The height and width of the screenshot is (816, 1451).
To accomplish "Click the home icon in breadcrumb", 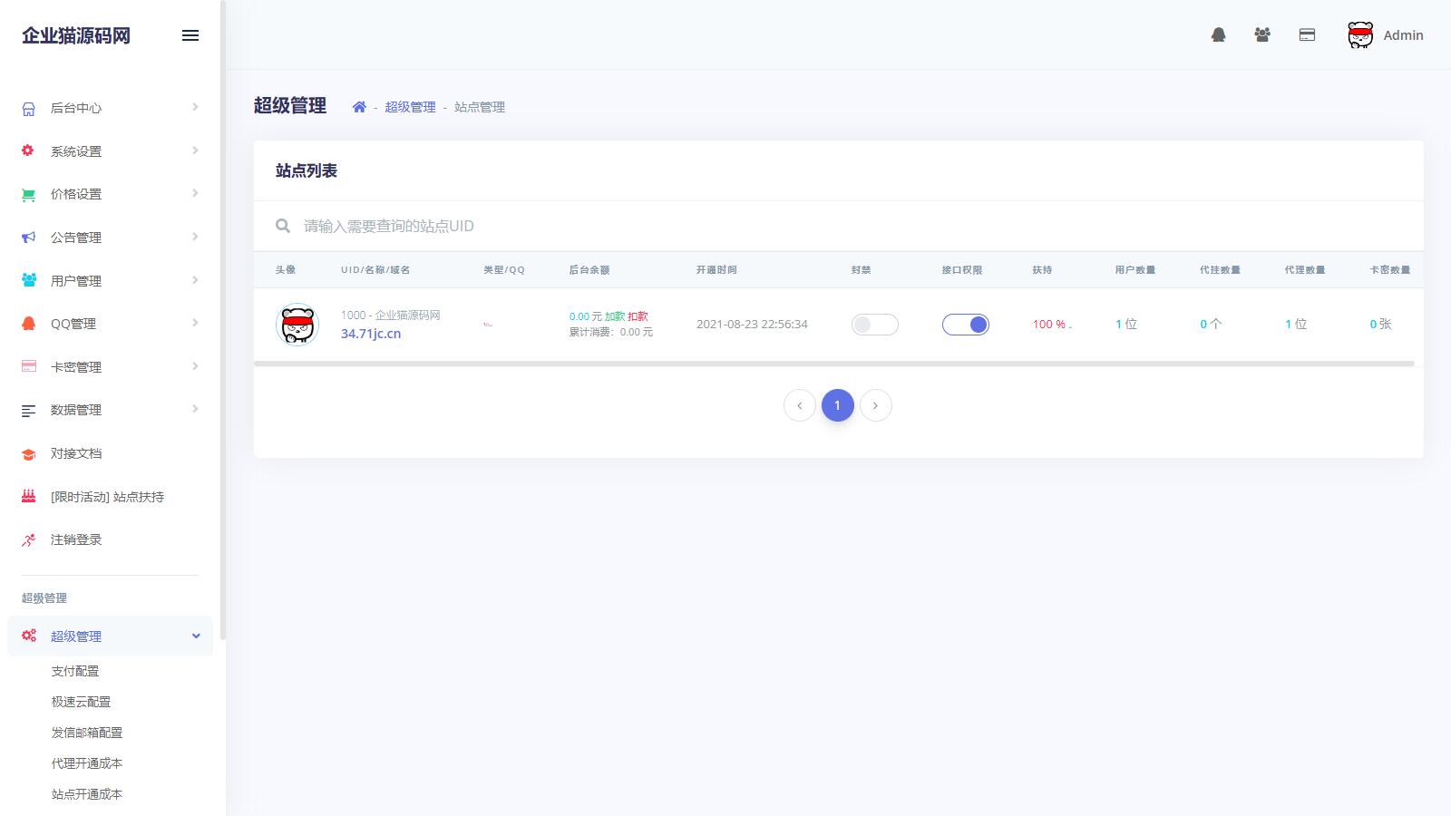I will pyautogui.click(x=359, y=107).
